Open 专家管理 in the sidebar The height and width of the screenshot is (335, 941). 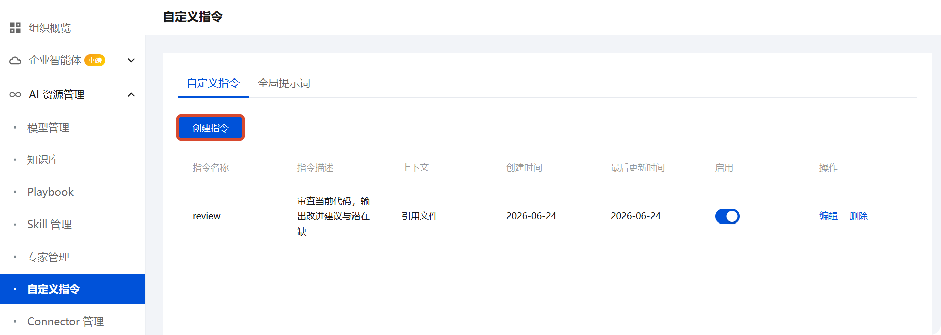(x=48, y=257)
